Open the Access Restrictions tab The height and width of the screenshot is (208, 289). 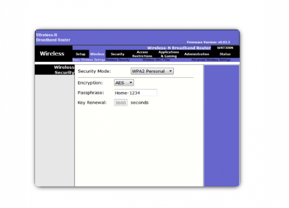click(142, 54)
